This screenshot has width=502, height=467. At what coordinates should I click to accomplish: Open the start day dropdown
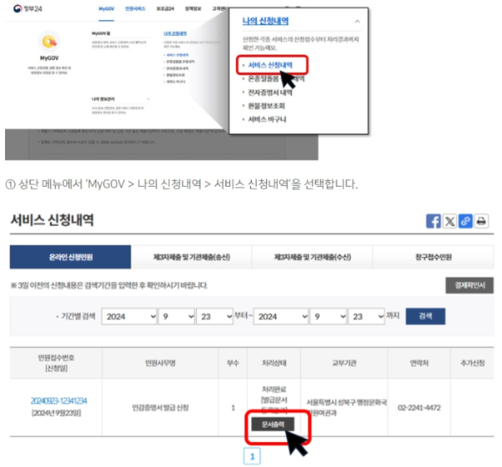coord(214,316)
